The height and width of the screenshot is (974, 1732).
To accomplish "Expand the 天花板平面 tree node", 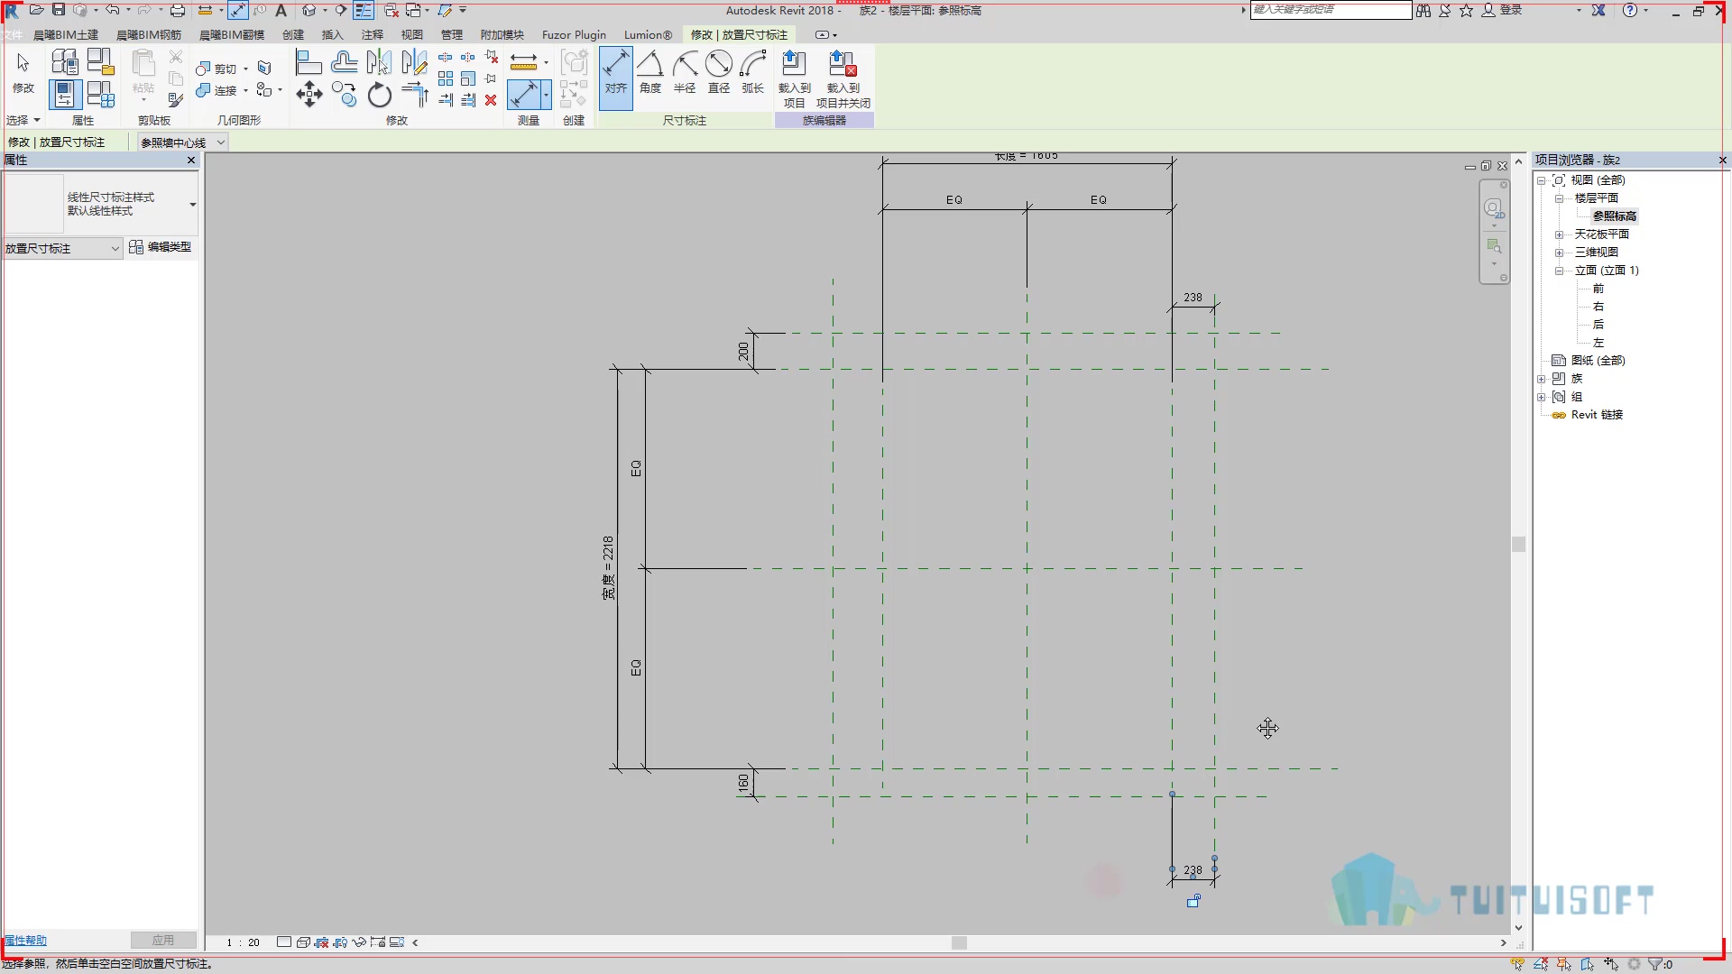I will 1559,234.
